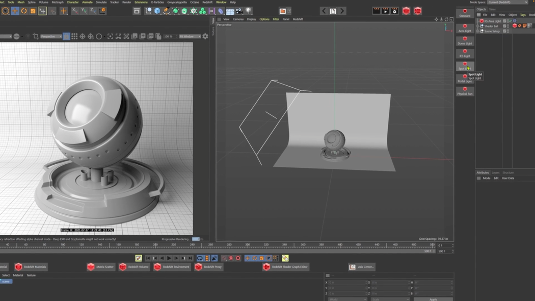The height and width of the screenshot is (301, 535).
Task: Click the Apply button at bottom right
Action: (x=434, y=299)
